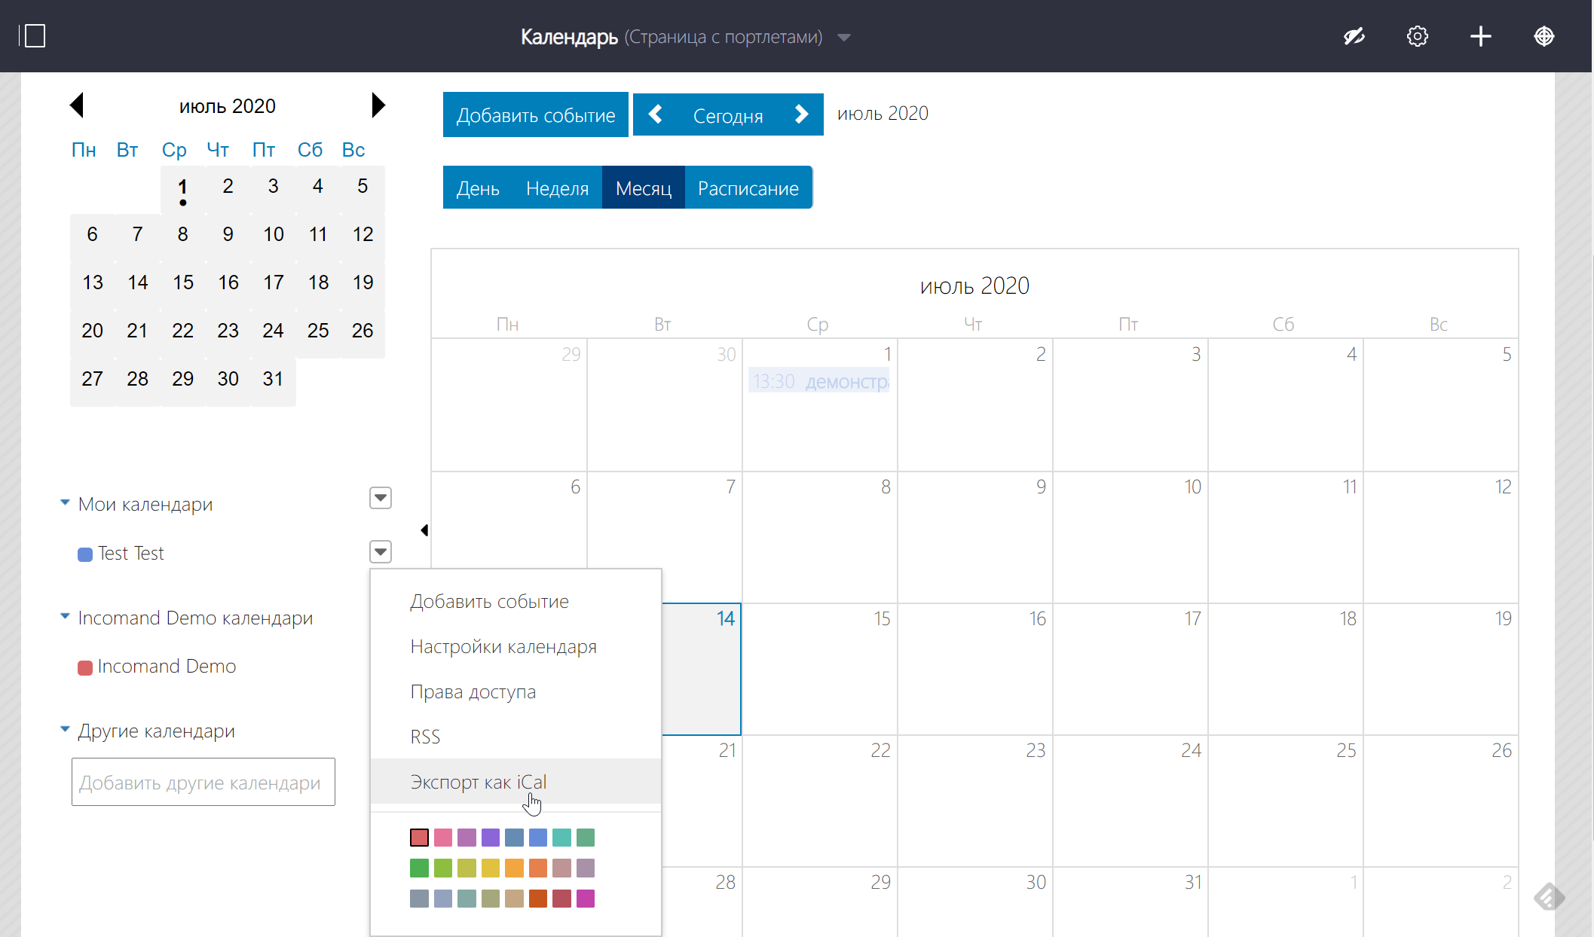Choose Экспорт как iCal
The image size is (1594, 937).
516,782
